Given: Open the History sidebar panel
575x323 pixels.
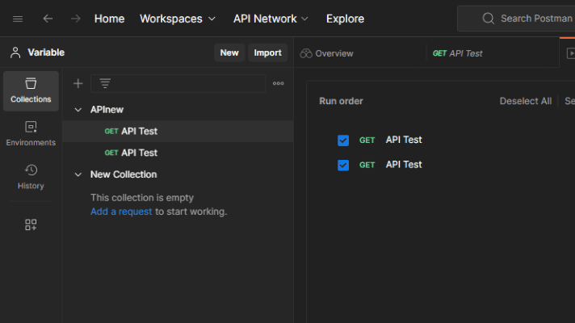Looking at the screenshot, I should point(31,177).
